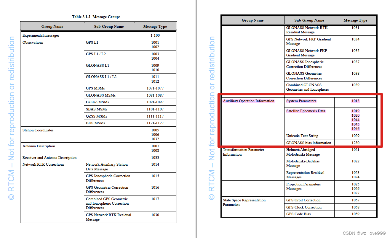Click the highlighted '1046' value

(355, 129)
